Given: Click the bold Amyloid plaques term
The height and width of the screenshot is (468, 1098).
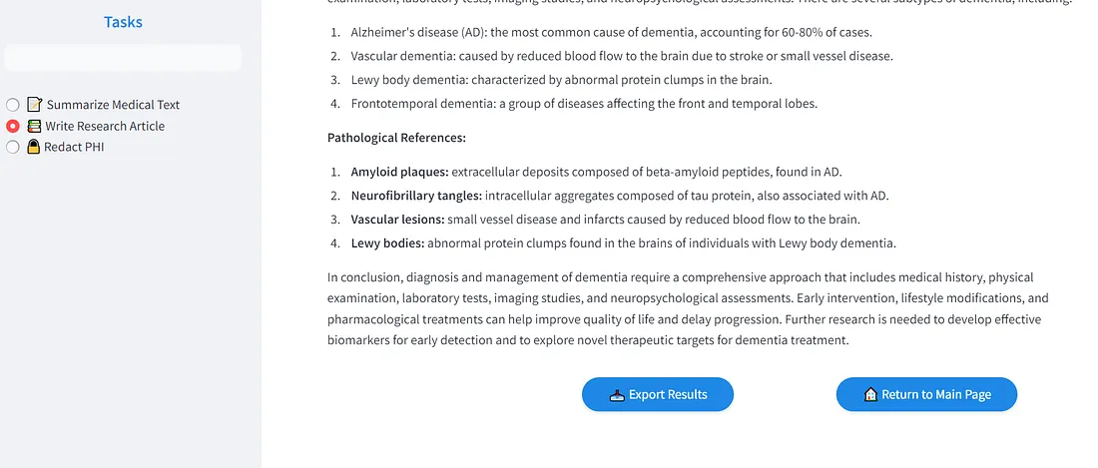Looking at the screenshot, I should click(399, 172).
